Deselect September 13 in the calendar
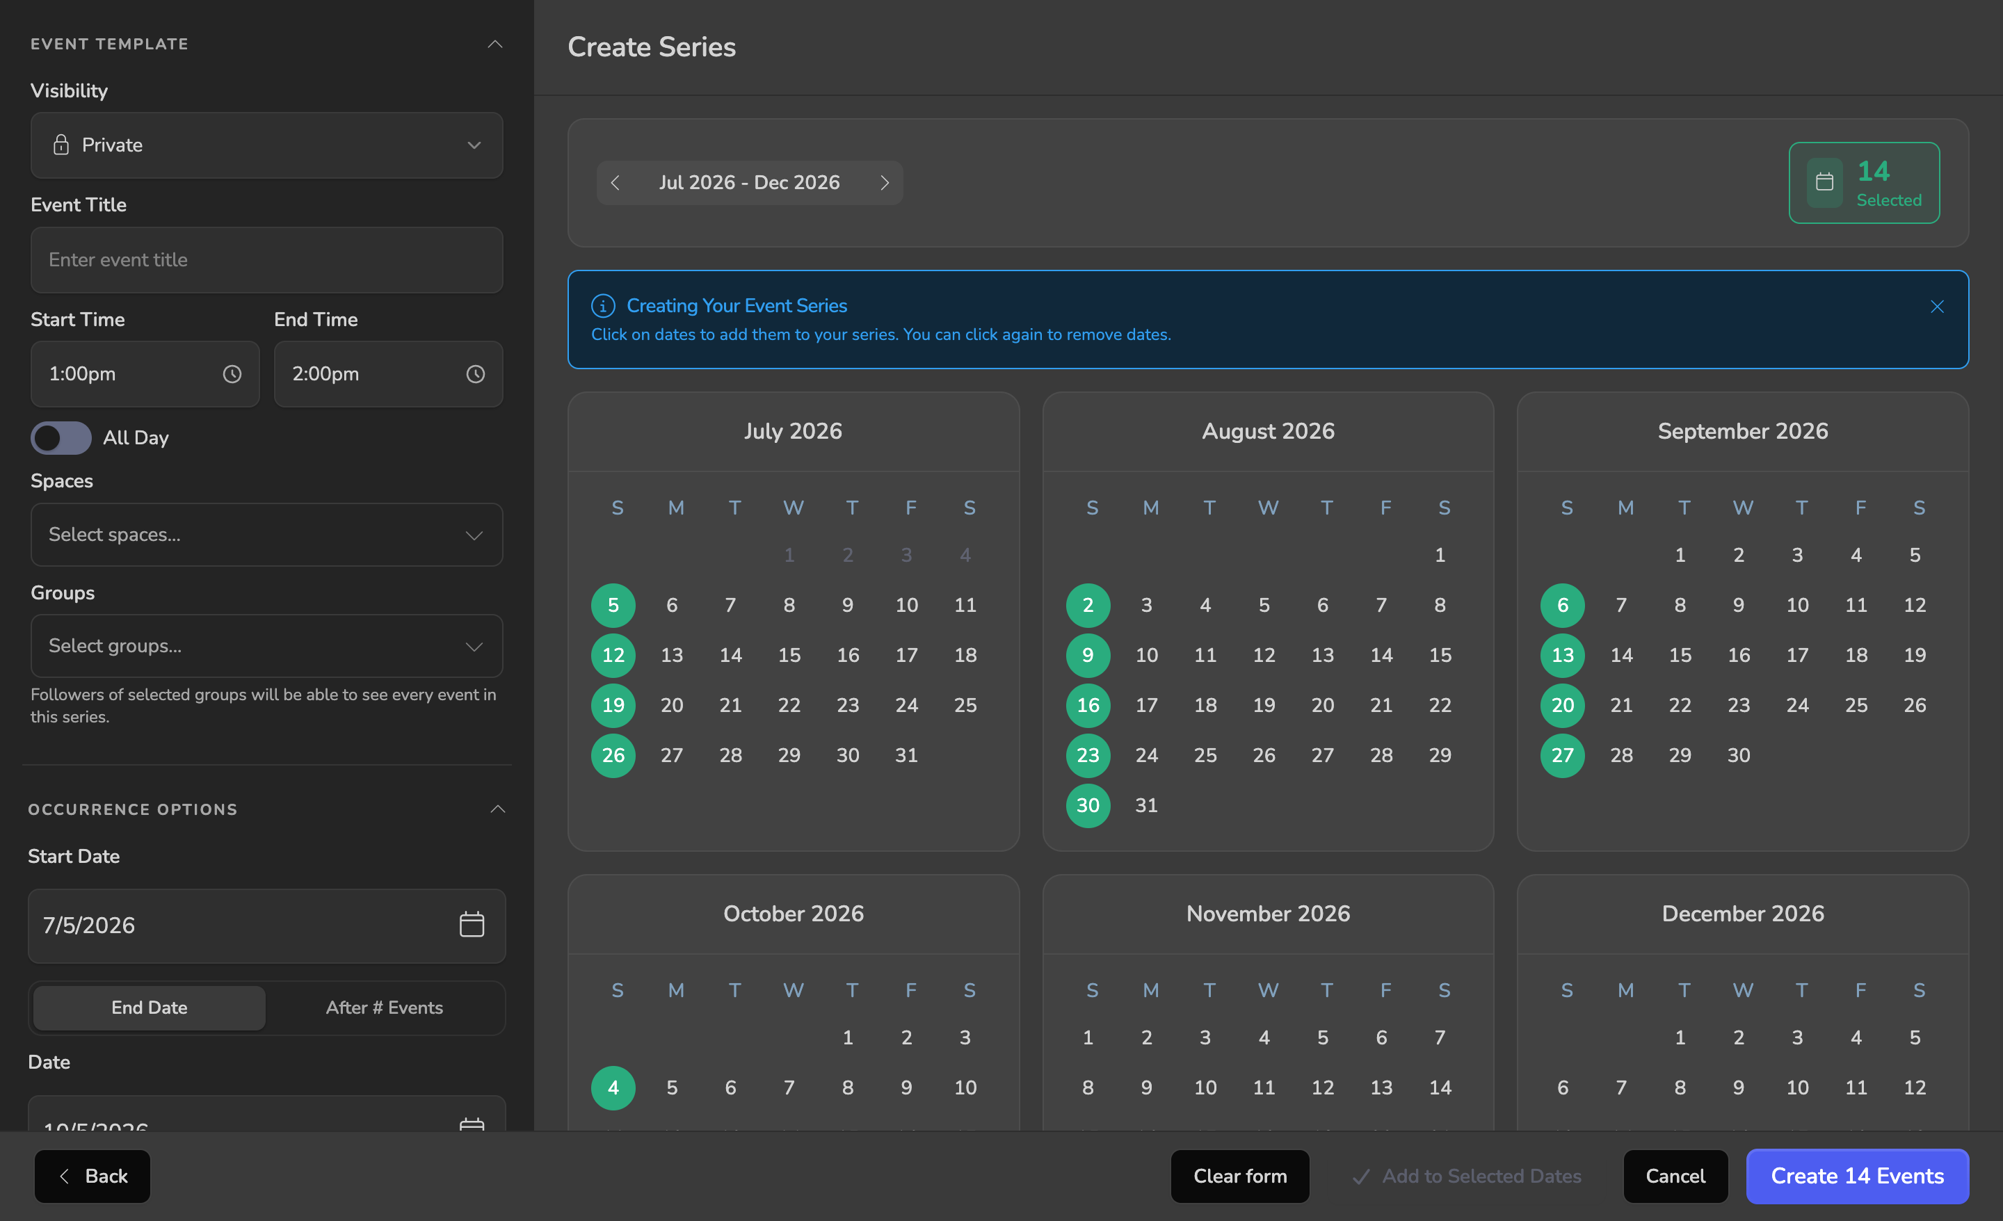Viewport: 2003px width, 1221px height. (x=1563, y=655)
